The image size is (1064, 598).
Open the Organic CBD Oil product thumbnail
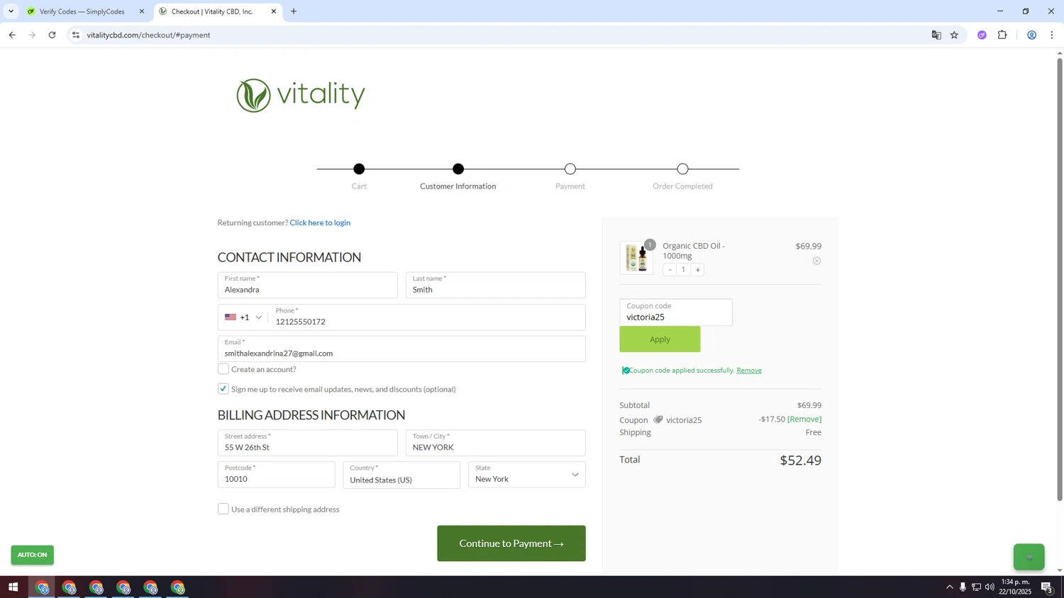tap(636, 258)
